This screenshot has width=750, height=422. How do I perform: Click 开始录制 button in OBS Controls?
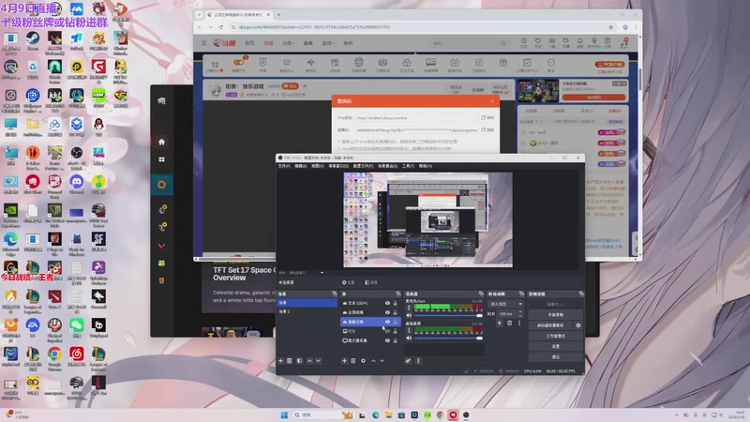pyautogui.click(x=556, y=315)
